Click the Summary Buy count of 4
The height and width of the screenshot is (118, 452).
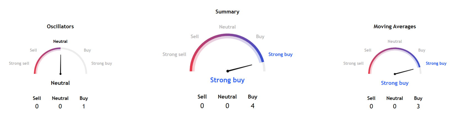pyautogui.click(x=252, y=106)
